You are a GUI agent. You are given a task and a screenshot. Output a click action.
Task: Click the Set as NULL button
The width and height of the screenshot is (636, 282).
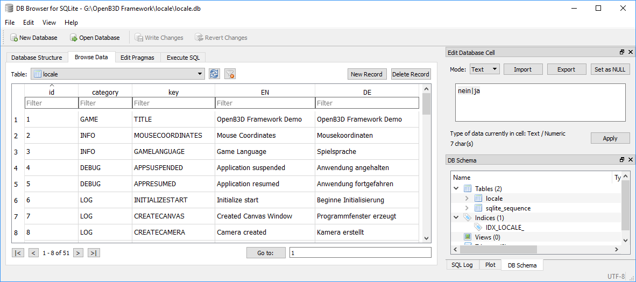(610, 69)
